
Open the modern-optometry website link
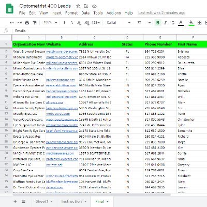point(62,57)
